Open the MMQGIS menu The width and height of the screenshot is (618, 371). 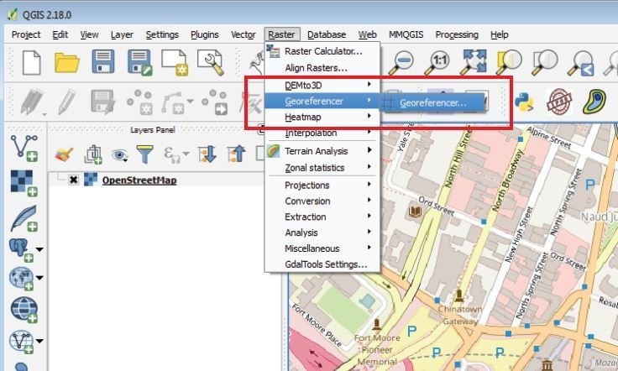[x=406, y=34]
